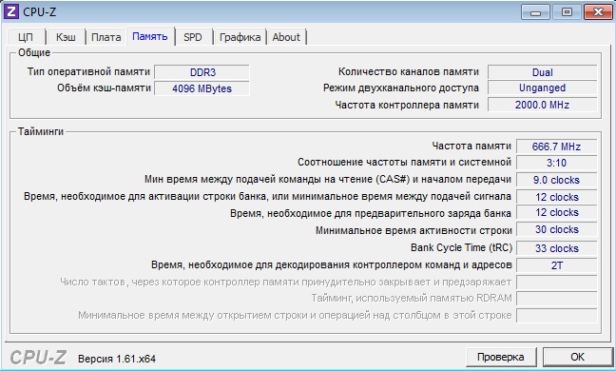This screenshot has height=371, width=616.
Task: Select the Плата tab
Action: coord(106,37)
